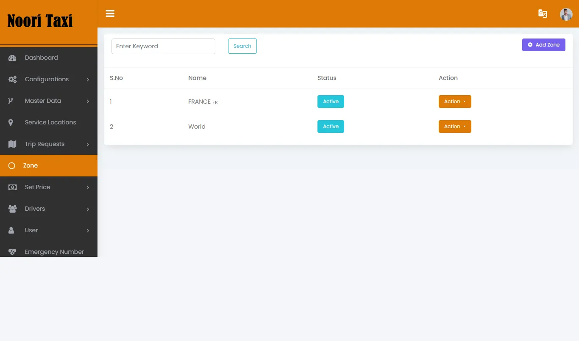Screen dimensions: 579x341
Task: Click the Trip Requests map icon
Action: (x=11, y=144)
